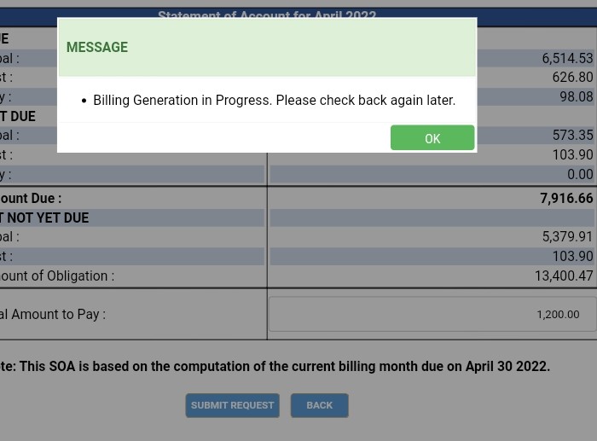Viewport: 597px width, 441px height.
Task: Click the Amount to Pay label
Action: coord(53,314)
